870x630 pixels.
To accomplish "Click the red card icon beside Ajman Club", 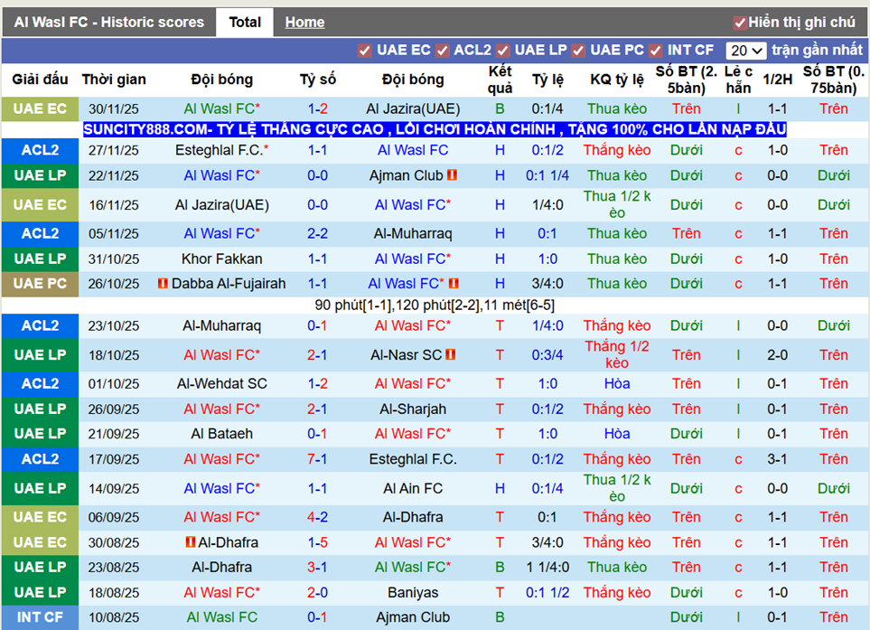I will [453, 175].
